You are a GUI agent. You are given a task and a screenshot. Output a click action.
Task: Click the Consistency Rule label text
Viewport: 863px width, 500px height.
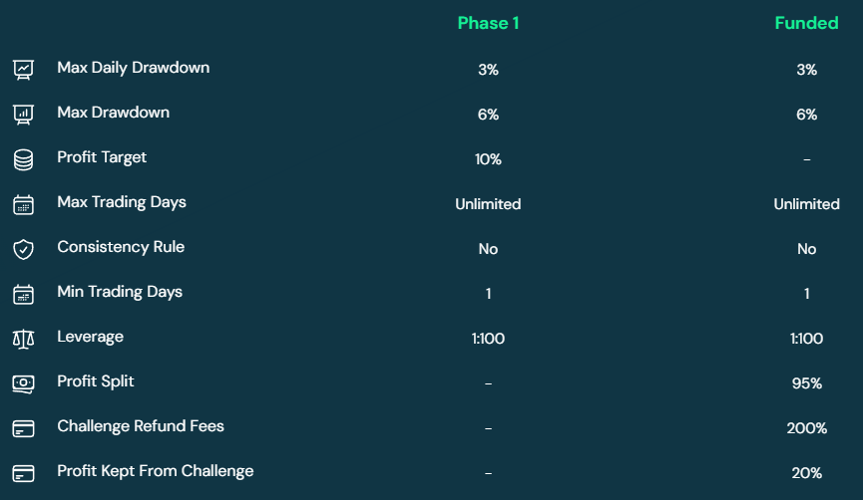click(x=121, y=247)
